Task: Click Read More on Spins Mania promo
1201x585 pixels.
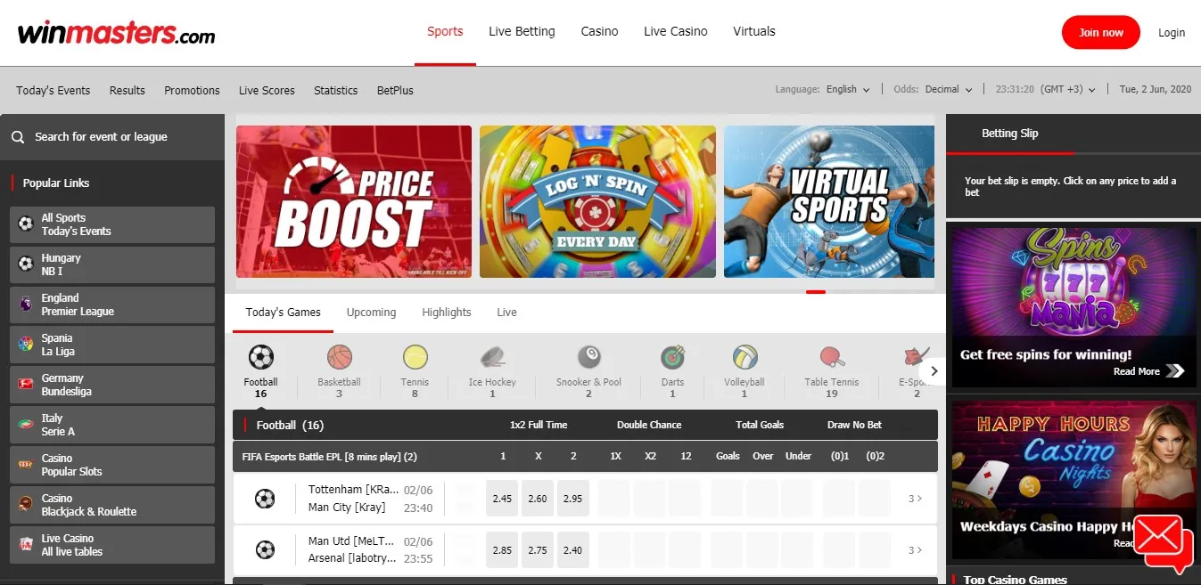Action: 1148,371
